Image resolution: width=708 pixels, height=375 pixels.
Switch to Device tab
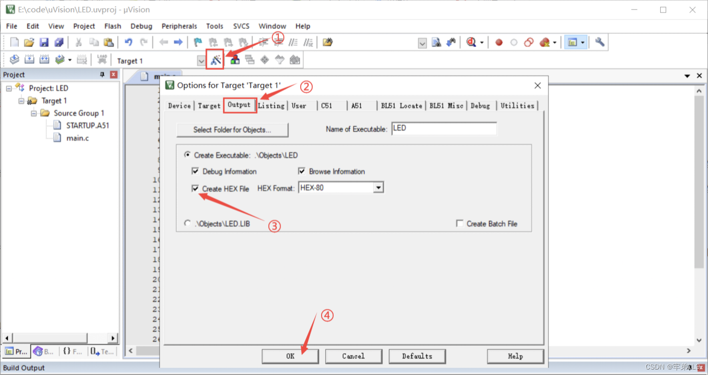point(179,106)
